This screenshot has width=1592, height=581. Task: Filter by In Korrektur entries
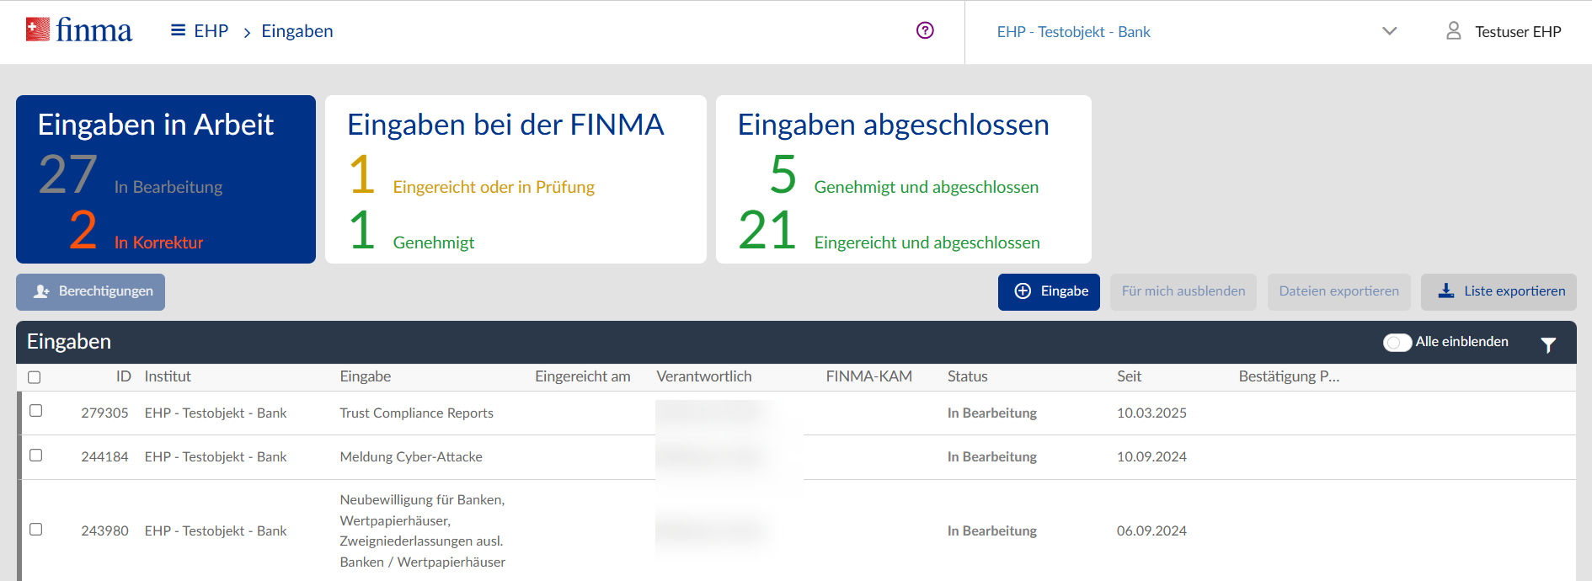[x=158, y=243]
